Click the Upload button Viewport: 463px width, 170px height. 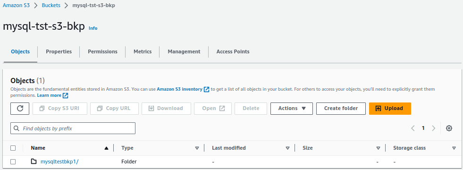pyautogui.click(x=390, y=109)
